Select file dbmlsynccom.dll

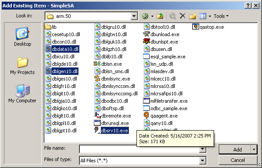pos(115,86)
